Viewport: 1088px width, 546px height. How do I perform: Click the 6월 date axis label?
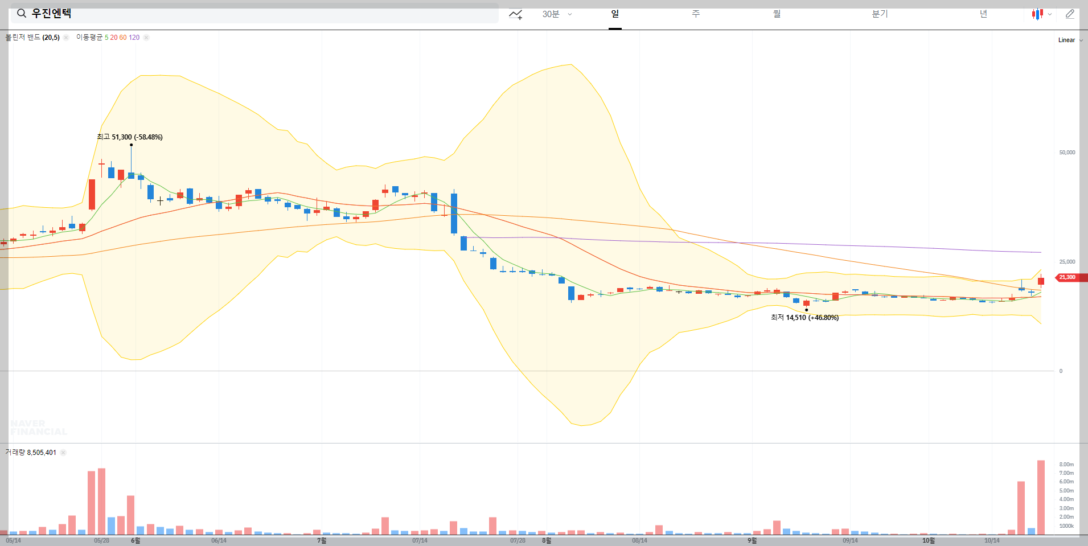click(136, 540)
